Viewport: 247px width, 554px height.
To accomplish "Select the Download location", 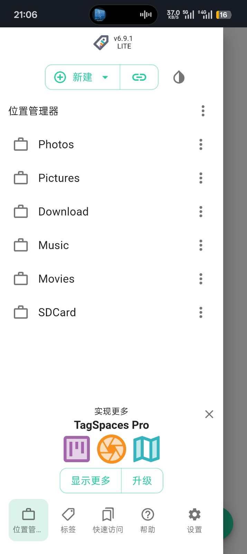I will [x=64, y=212].
